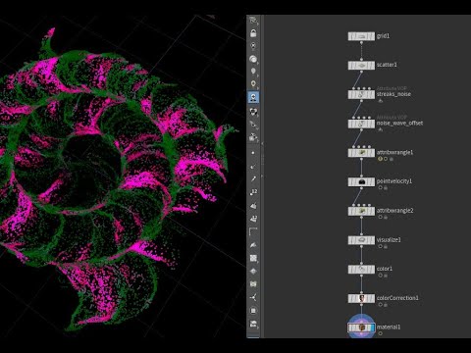Click the 'material1' node name label
The image size is (471, 353).
point(389,327)
